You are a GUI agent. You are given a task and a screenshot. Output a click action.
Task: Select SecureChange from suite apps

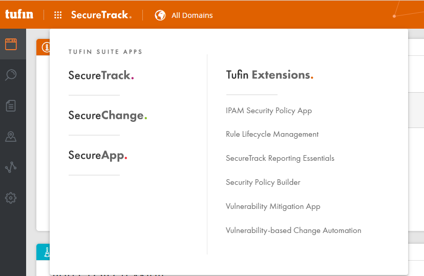(x=108, y=115)
